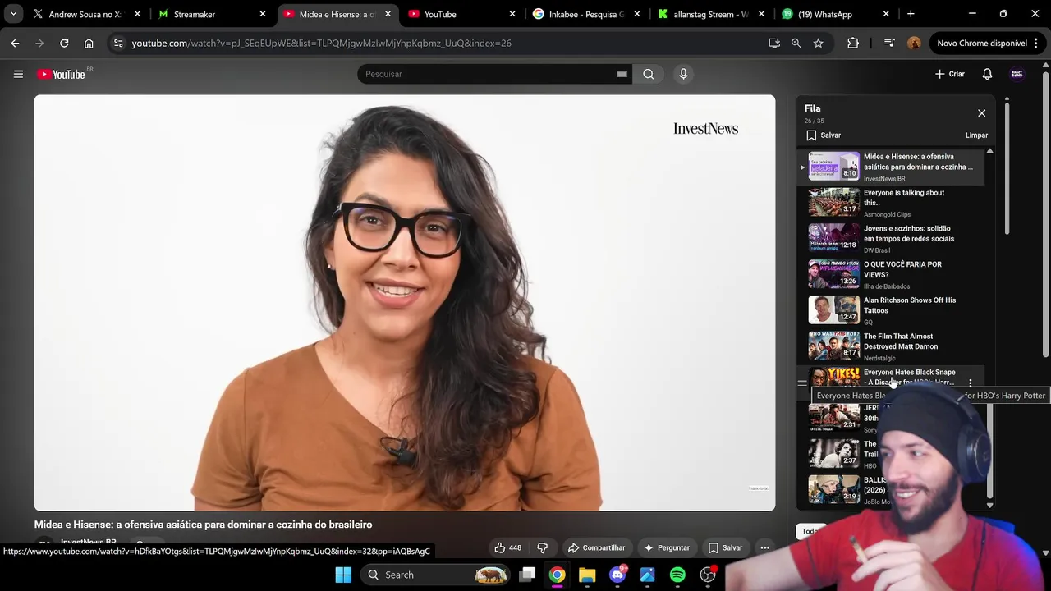Viewport: 1051px width, 591px height.
Task: Play 'Everyone is talking about this..' from queue
Action: pos(891,202)
